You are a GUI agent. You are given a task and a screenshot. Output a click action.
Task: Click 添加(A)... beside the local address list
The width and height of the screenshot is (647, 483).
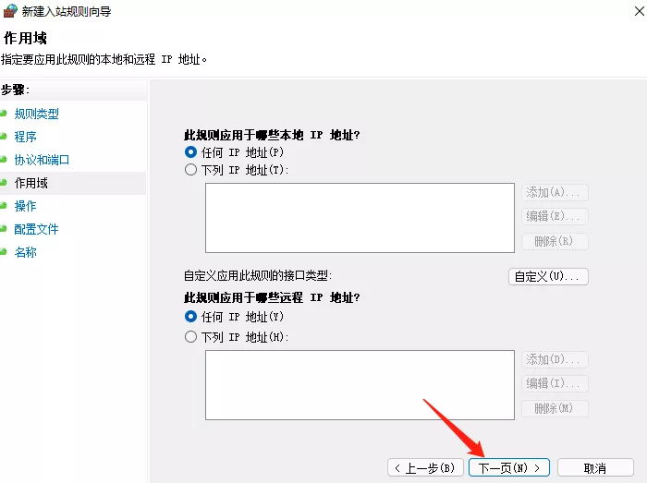coord(555,192)
